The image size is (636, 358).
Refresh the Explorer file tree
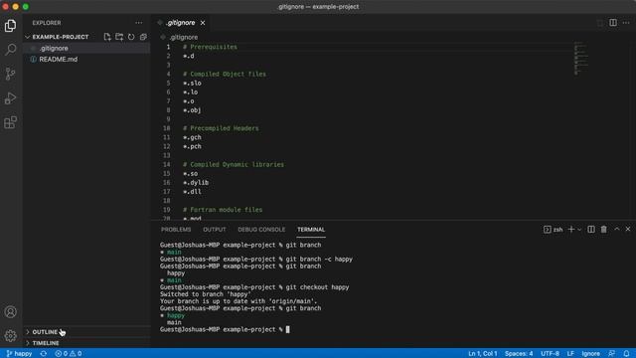click(x=131, y=37)
